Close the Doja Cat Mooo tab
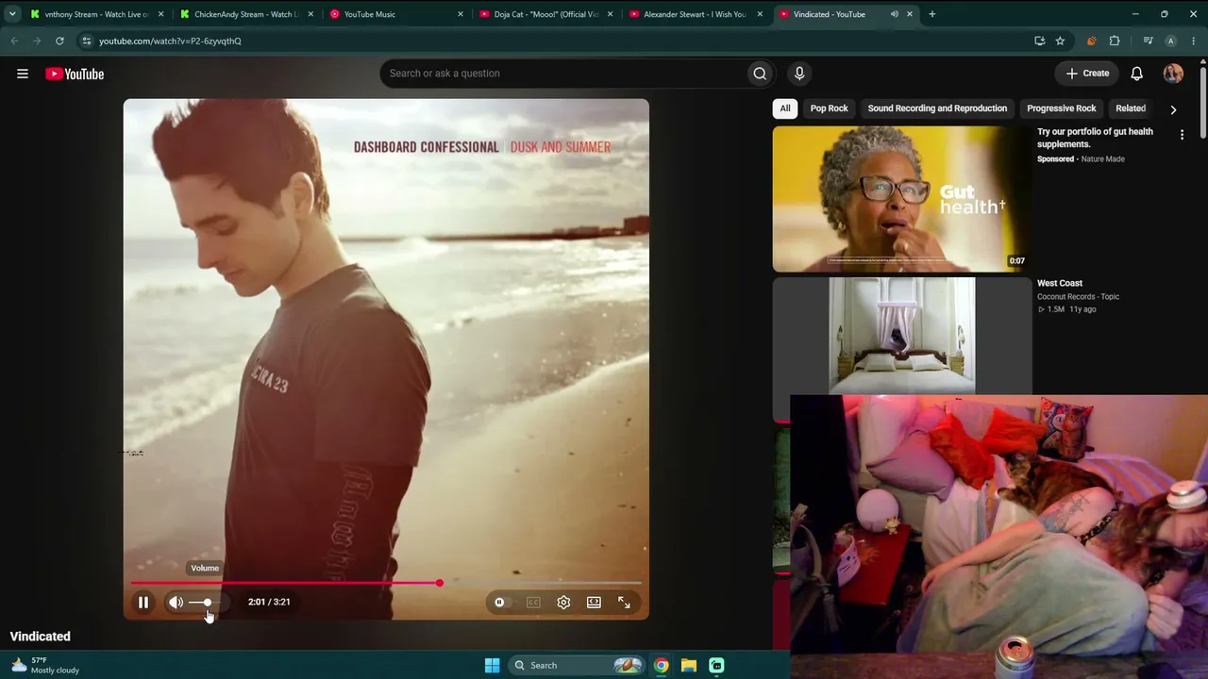The height and width of the screenshot is (679, 1208). point(610,14)
